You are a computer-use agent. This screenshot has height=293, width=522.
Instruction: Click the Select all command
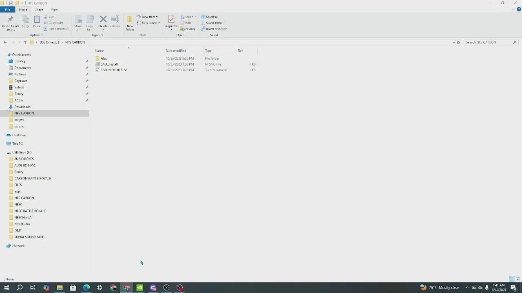coord(210,17)
